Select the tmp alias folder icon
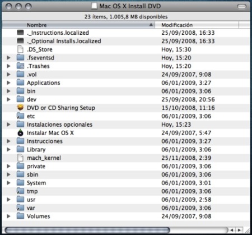Screen dimensions: 252x235 tap(20, 191)
